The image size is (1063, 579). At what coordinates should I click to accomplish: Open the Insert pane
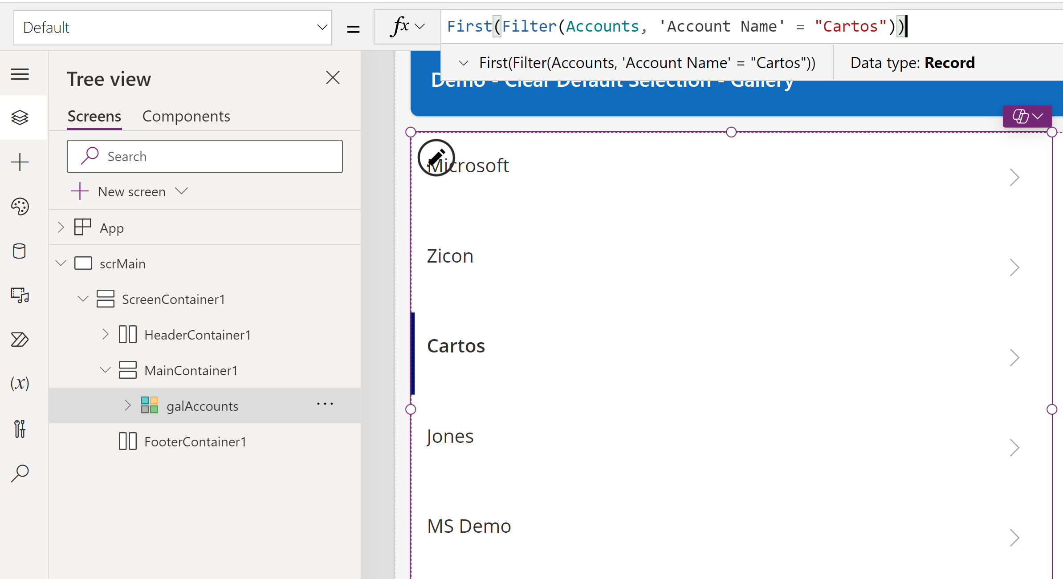point(20,162)
